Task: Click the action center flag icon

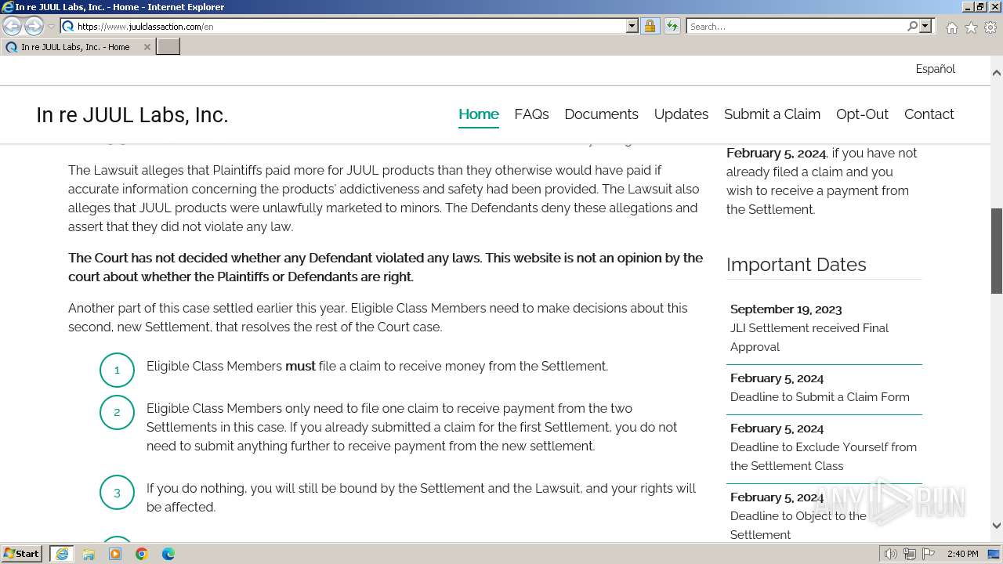Action: pyautogui.click(x=929, y=554)
